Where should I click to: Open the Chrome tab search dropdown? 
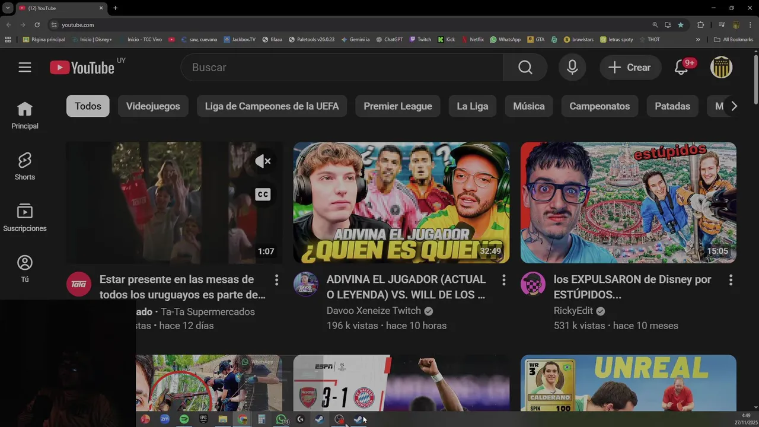(x=8, y=8)
